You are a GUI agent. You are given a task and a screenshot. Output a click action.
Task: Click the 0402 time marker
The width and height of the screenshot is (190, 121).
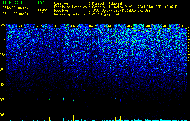(38, 26)
